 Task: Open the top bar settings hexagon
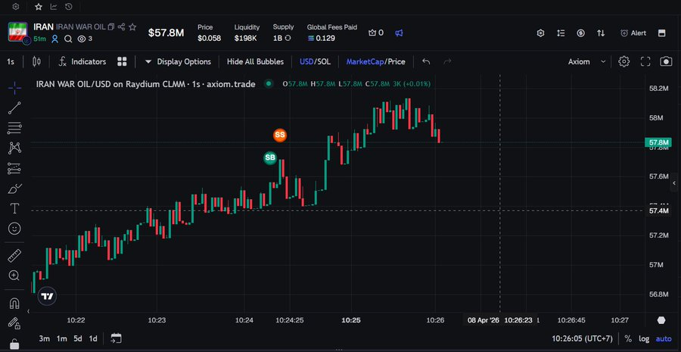(x=16, y=7)
